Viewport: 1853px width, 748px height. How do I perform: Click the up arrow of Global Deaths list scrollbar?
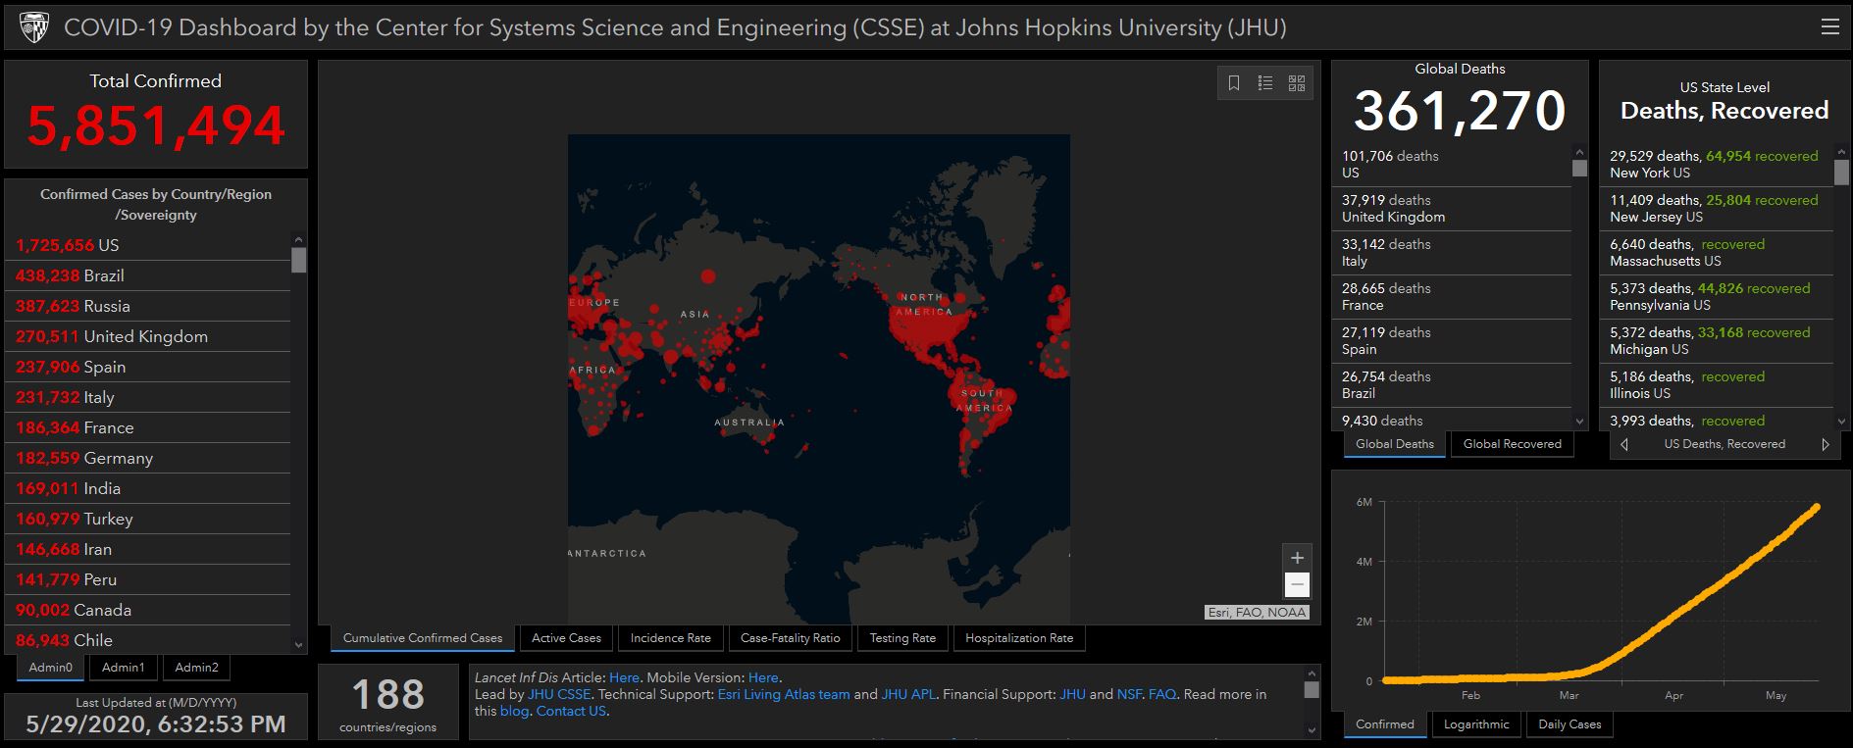coord(1579,152)
